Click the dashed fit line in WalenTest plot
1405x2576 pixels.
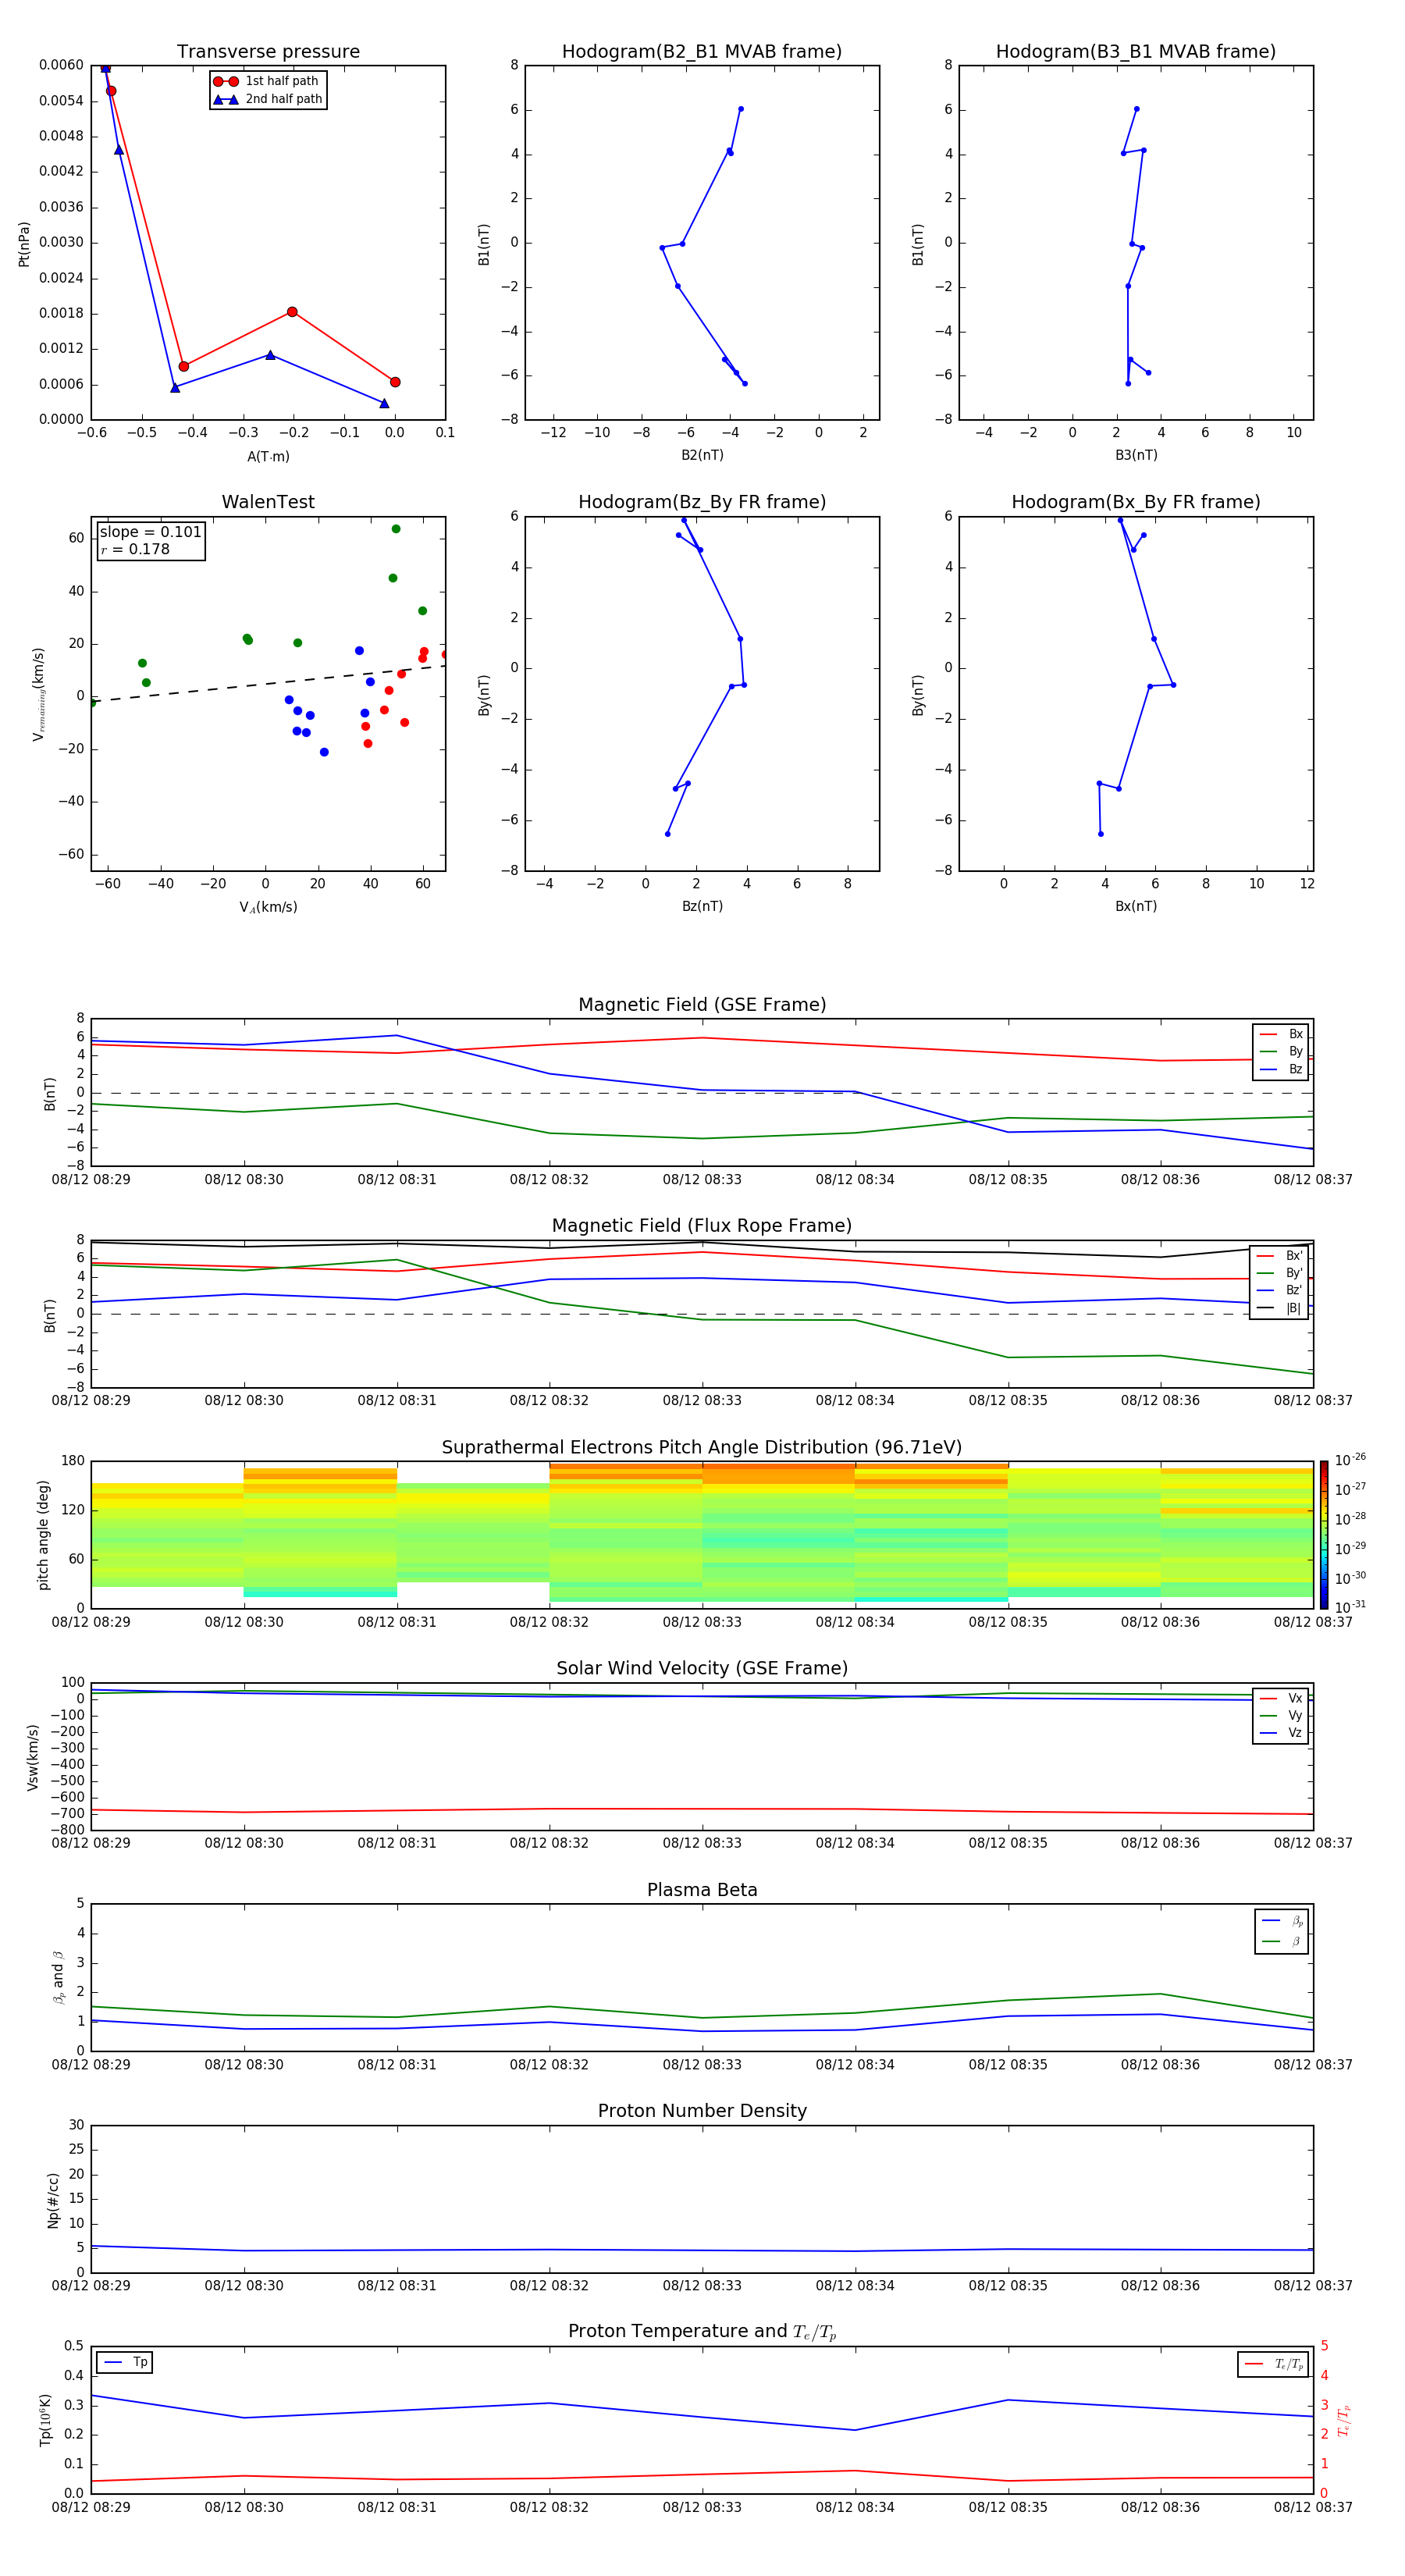[268, 684]
